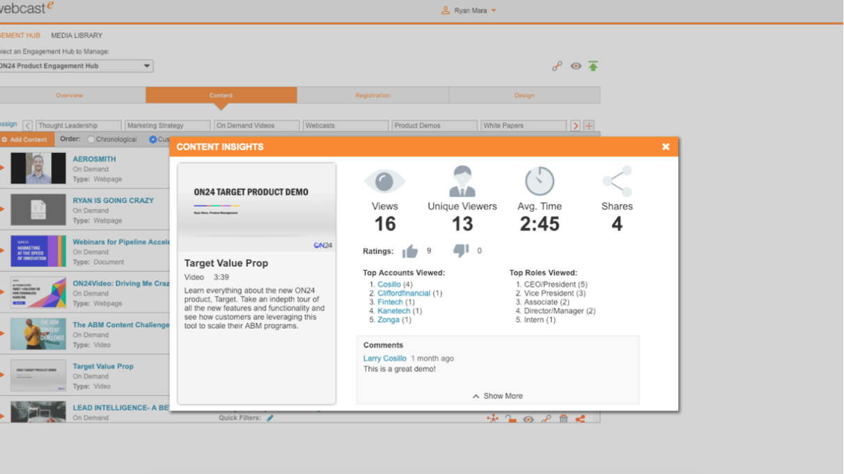The image size is (844, 474).
Task: Open the Kanetech account link
Action: pyautogui.click(x=394, y=311)
